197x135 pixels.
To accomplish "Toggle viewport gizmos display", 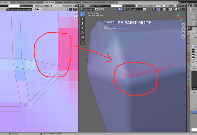I will coord(158,9).
